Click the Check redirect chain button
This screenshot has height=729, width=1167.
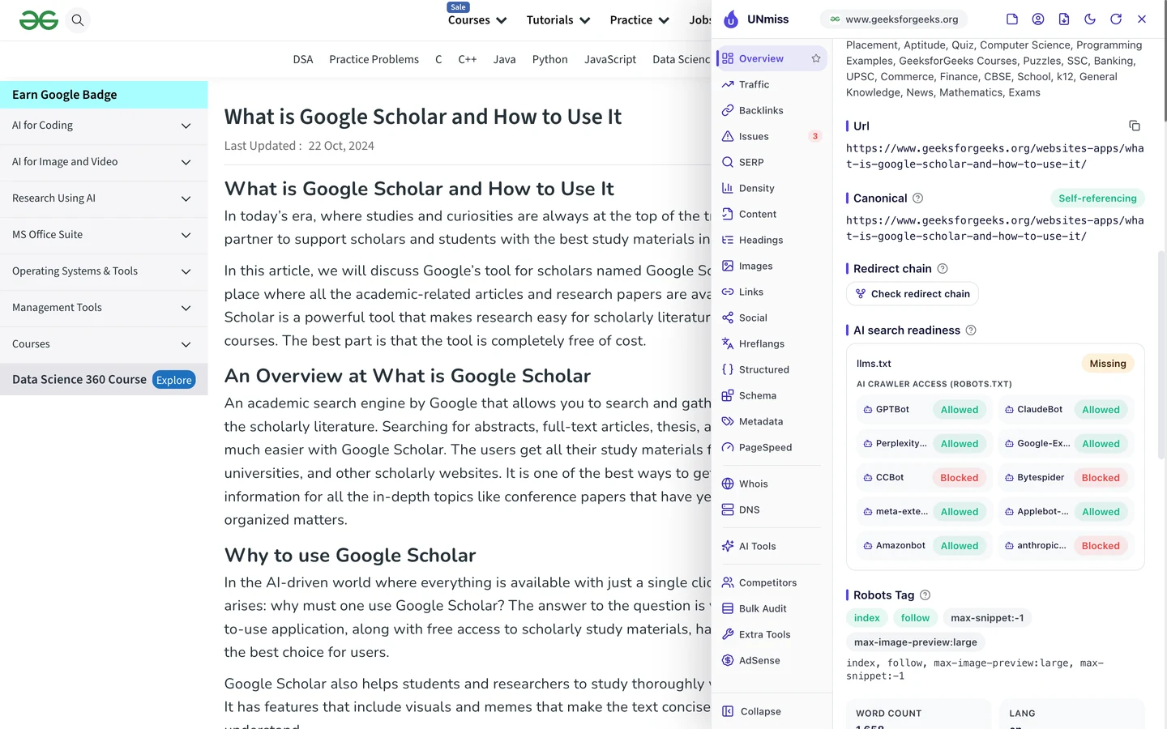[913, 294]
